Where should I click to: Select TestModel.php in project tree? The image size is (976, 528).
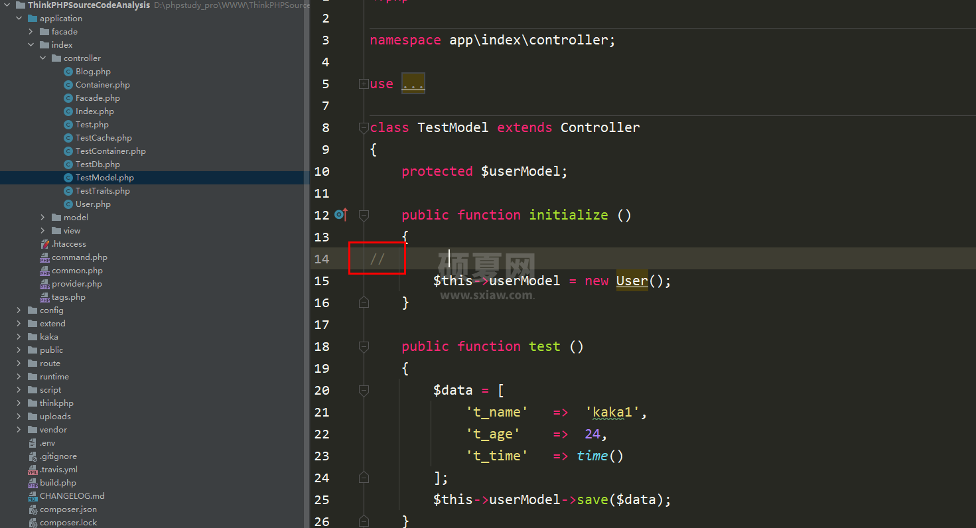[x=104, y=178]
